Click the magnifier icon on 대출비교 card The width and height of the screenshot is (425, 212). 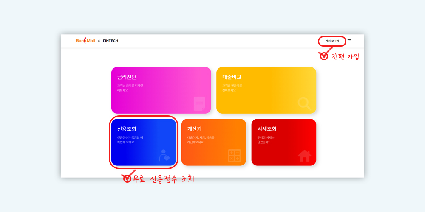tap(304, 103)
